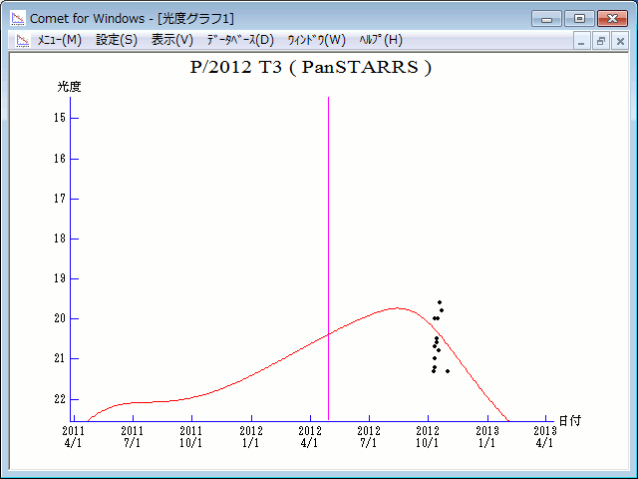Restore down the inner graph child window
The height and width of the screenshot is (479, 638).
601,41
